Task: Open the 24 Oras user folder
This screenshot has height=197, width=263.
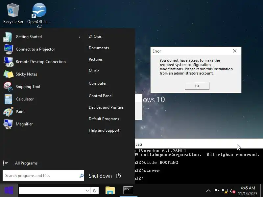Action: [95, 36]
